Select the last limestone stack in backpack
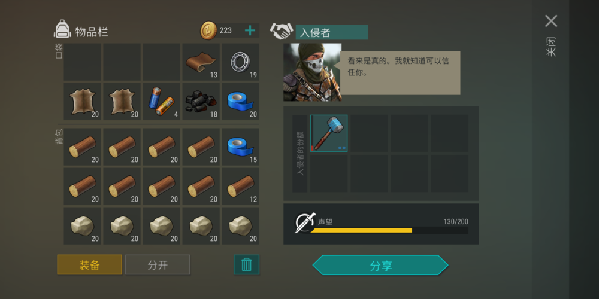 click(240, 226)
